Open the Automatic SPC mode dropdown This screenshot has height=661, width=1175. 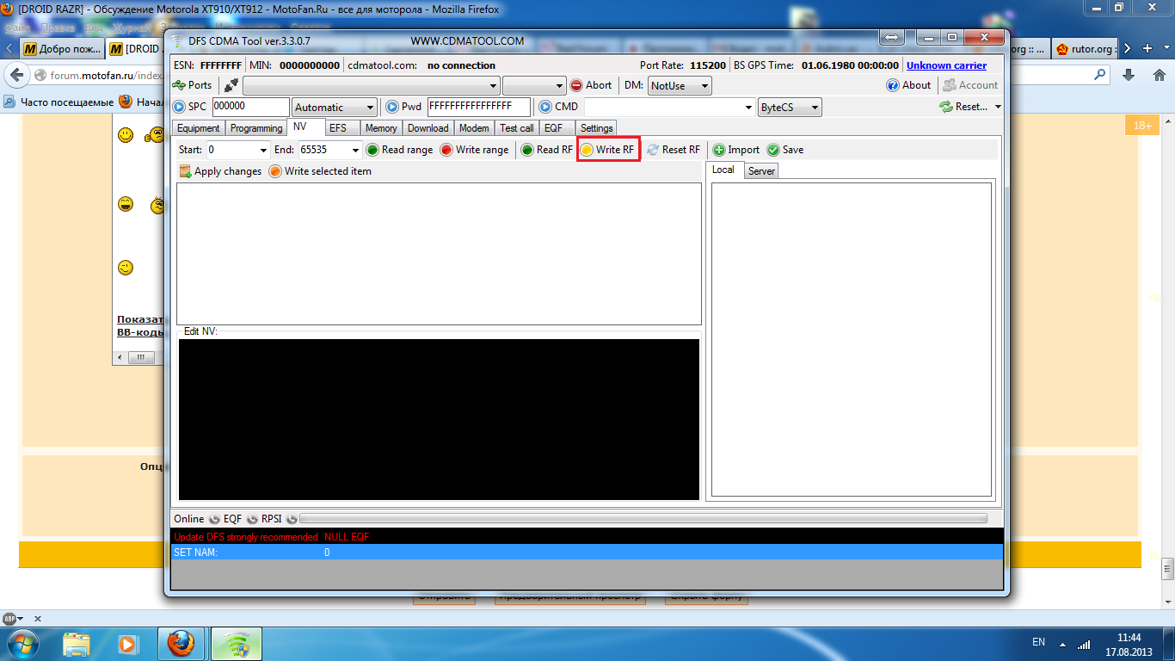(335, 107)
